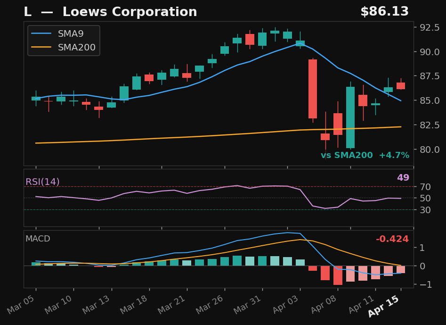Click the 80.0 price axis label

tap(430, 149)
